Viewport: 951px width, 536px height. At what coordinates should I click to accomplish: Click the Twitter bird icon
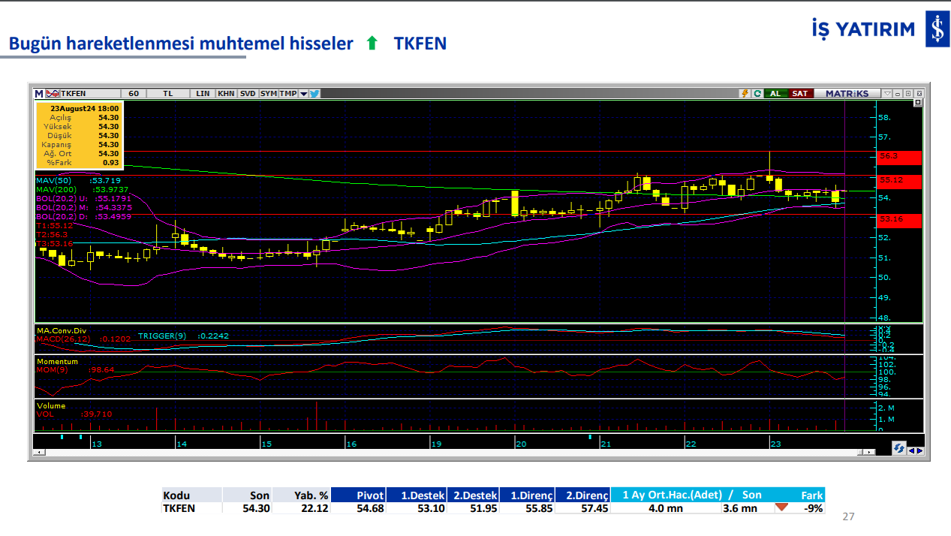[x=314, y=94]
